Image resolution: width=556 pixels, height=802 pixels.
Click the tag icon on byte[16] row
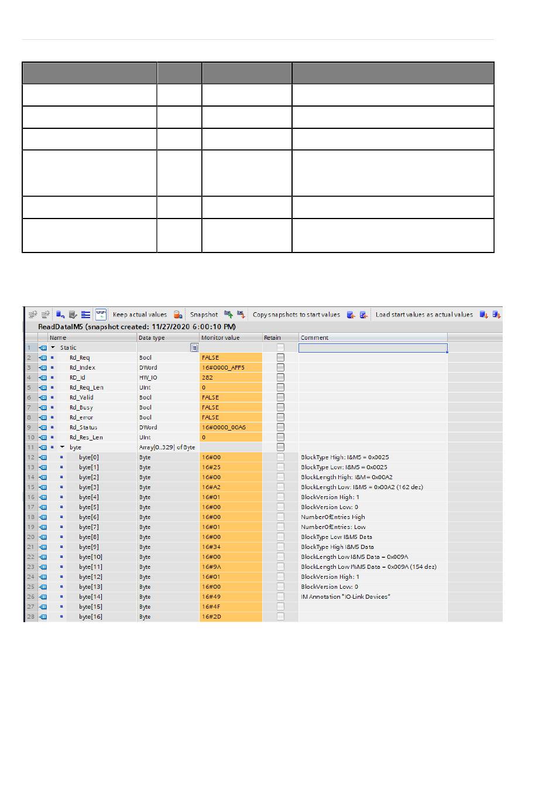coord(43,617)
